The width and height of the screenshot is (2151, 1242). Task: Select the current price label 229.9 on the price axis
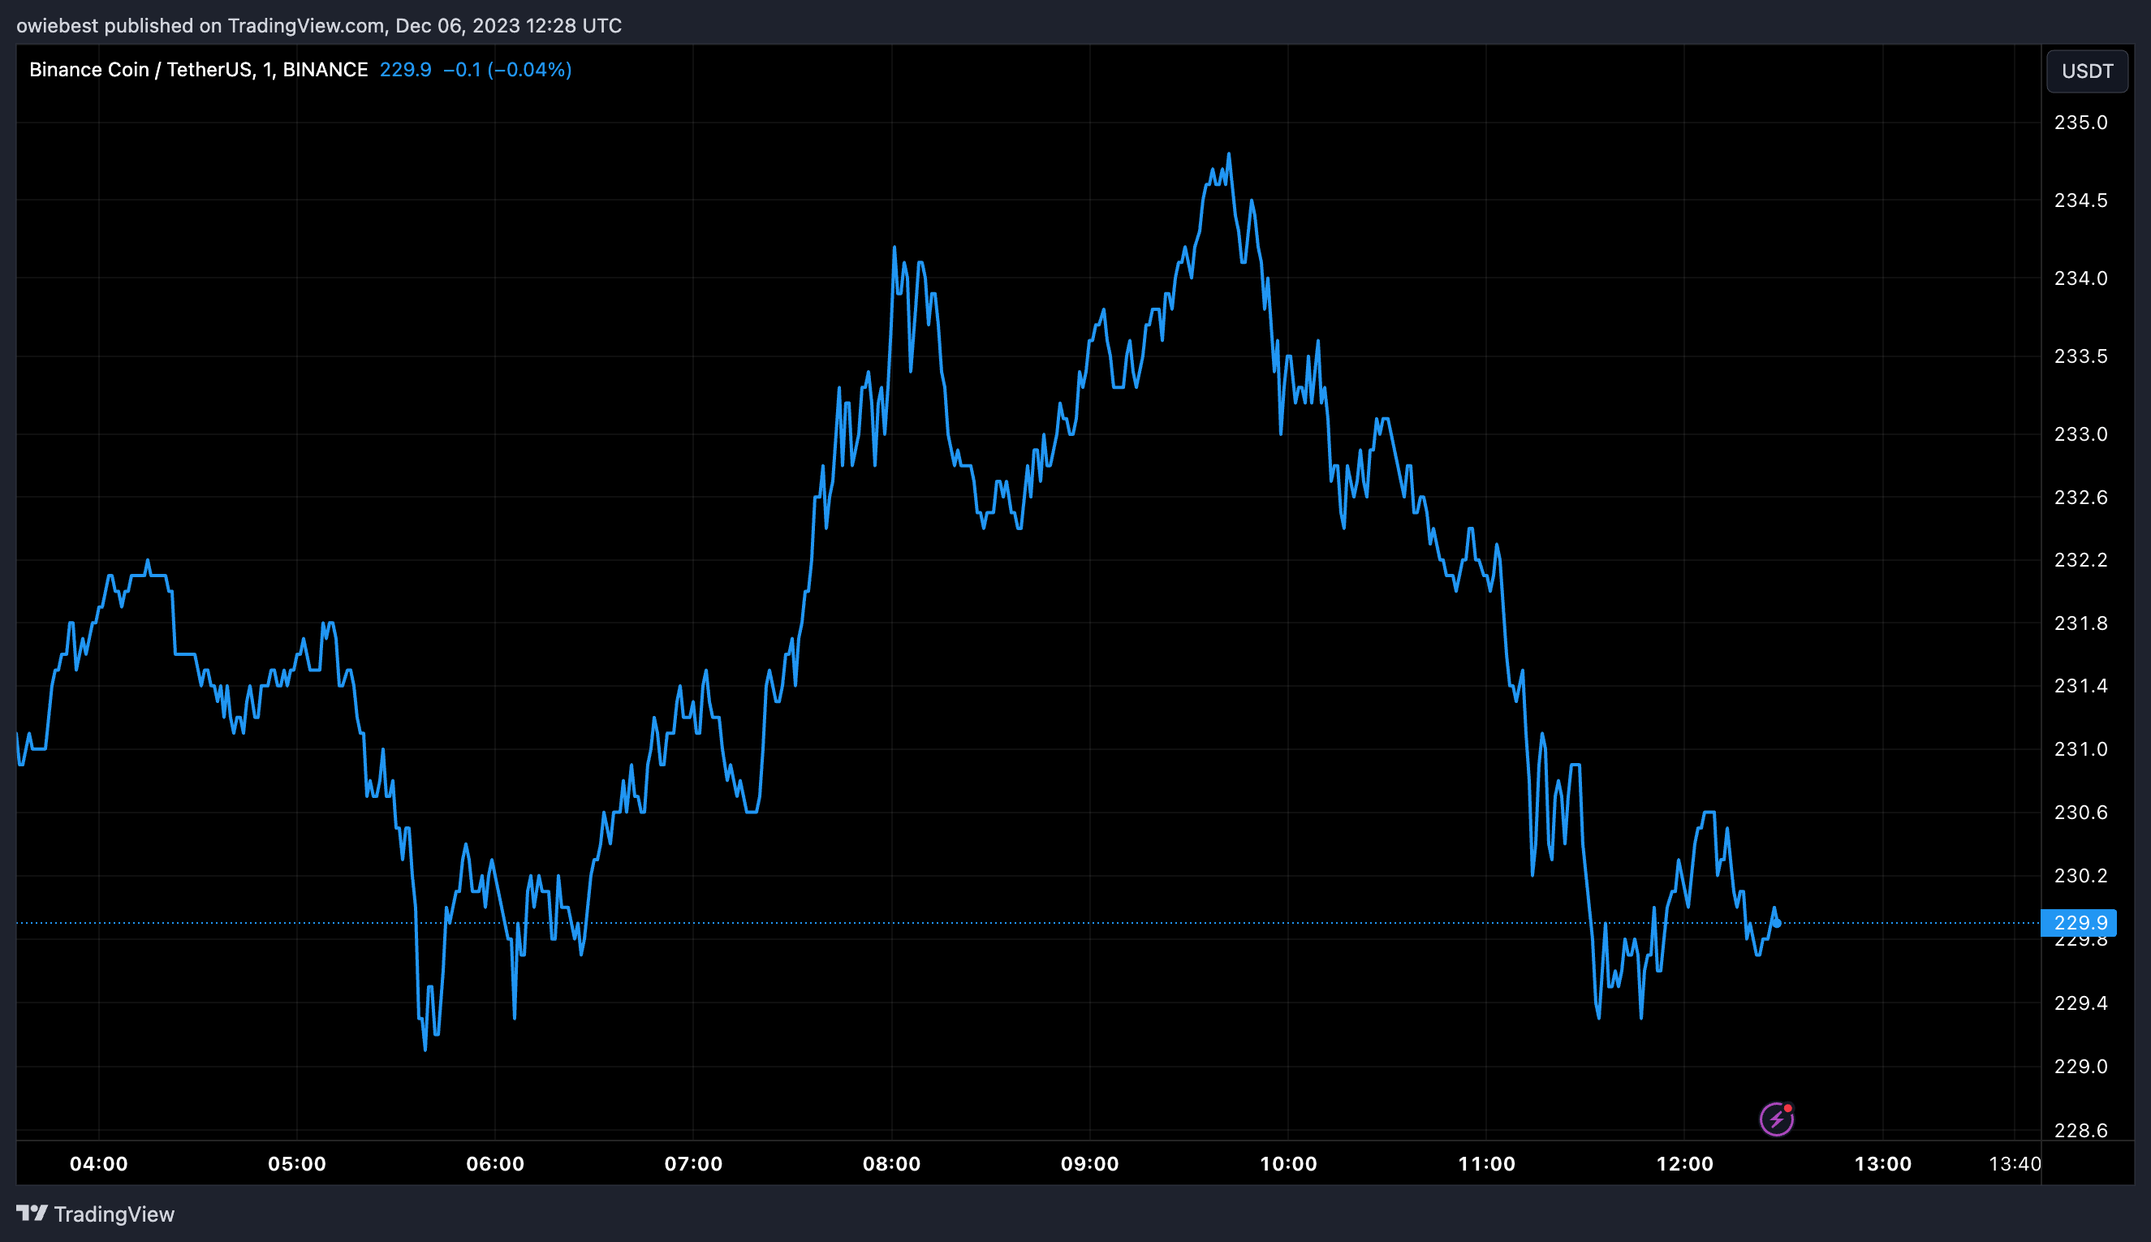point(2079,922)
